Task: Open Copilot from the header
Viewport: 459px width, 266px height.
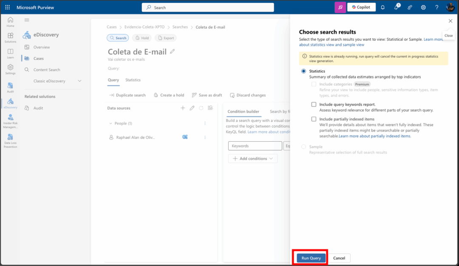Action: [x=361, y=7]
